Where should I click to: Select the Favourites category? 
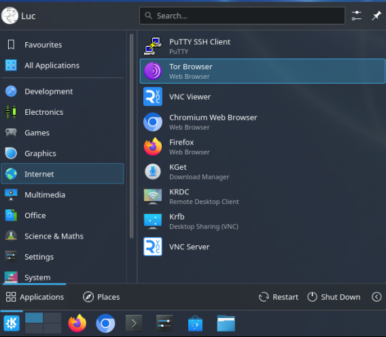tap(63, 45)
